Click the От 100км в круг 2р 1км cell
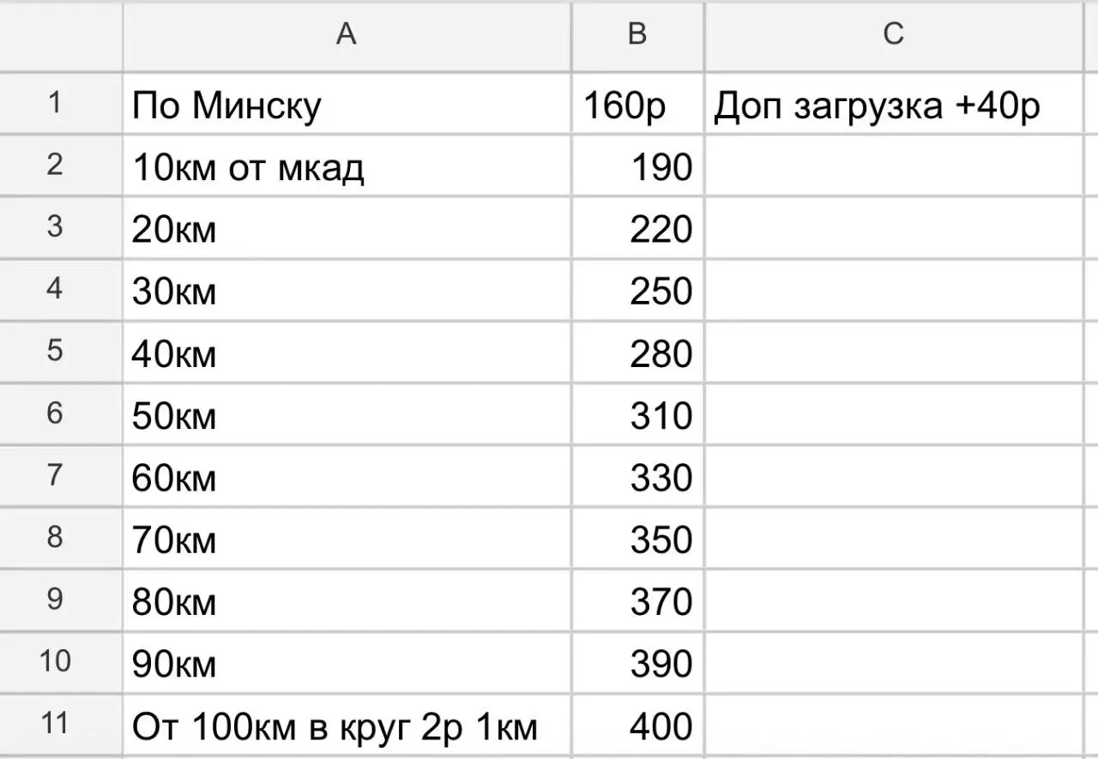 (347, 725)
